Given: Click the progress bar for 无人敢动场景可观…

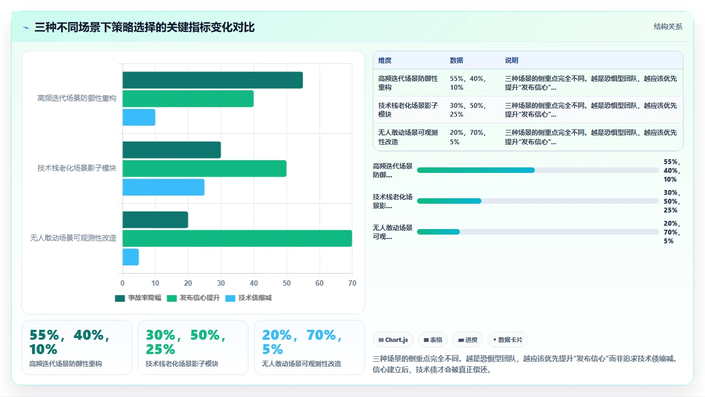Looking at the screenshot, I should [538, 232].
